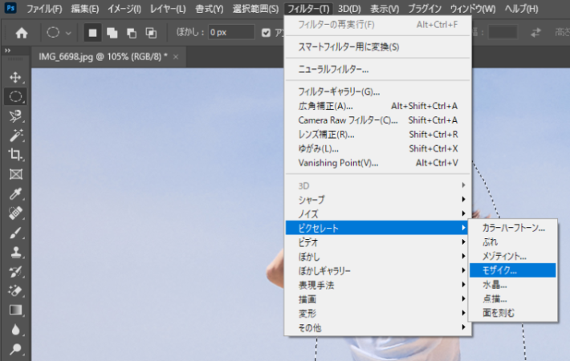570x361 pixels.
Task: Select the Gradient tool
Action: pyautogui.click(x=15, y=310)
